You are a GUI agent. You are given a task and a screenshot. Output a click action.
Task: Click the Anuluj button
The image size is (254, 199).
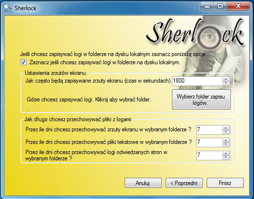pos(143,183)
